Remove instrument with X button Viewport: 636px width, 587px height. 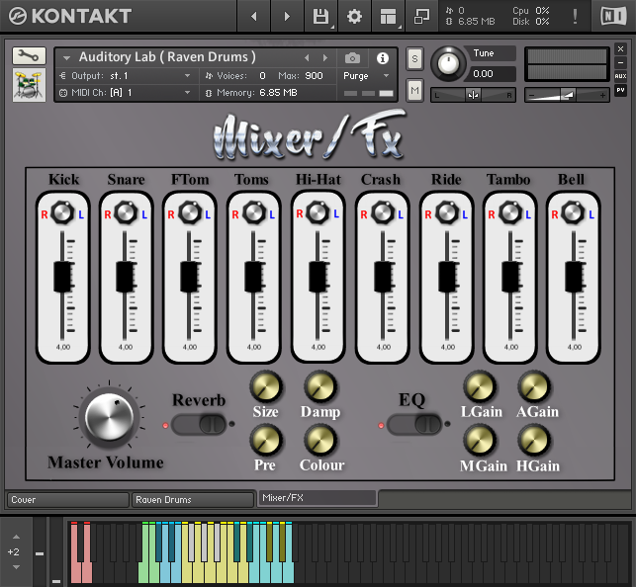point(620,49)
